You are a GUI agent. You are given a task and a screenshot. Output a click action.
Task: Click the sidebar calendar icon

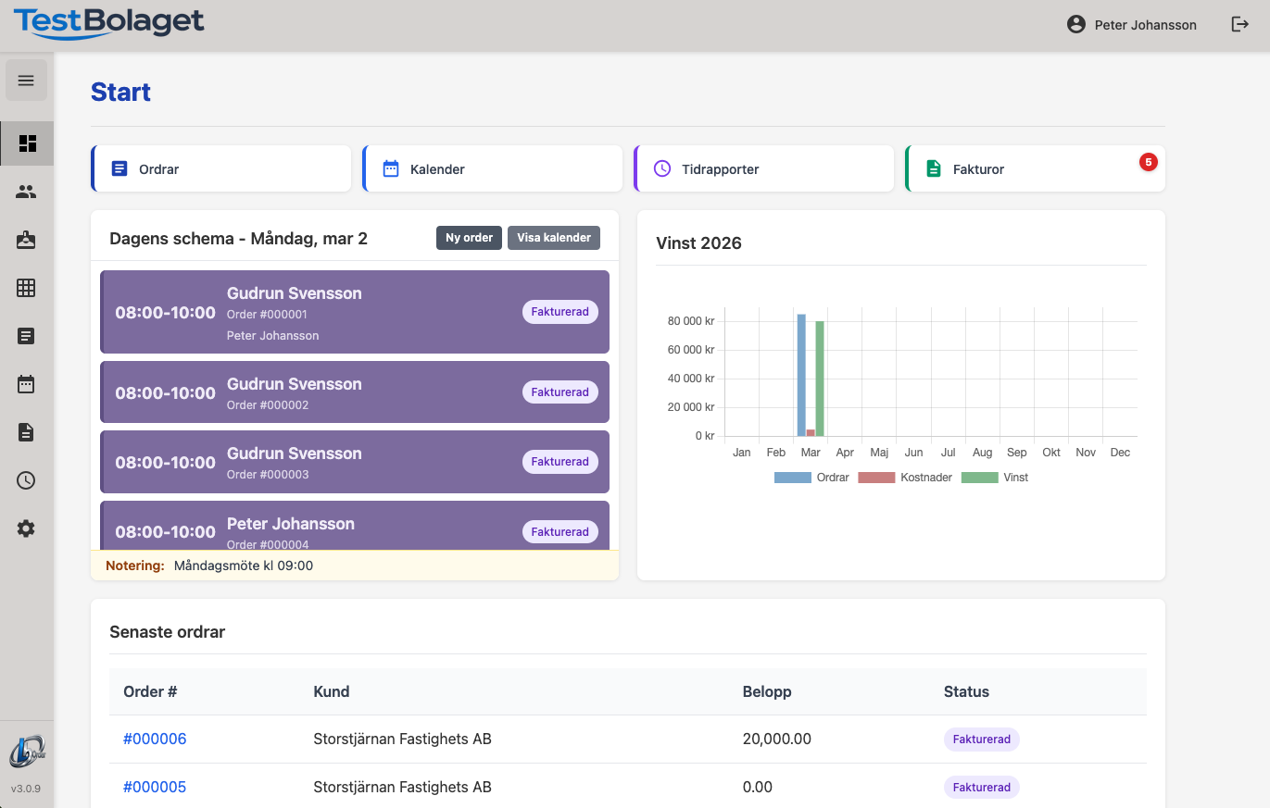pyautogui.click(x=26, y=384)
